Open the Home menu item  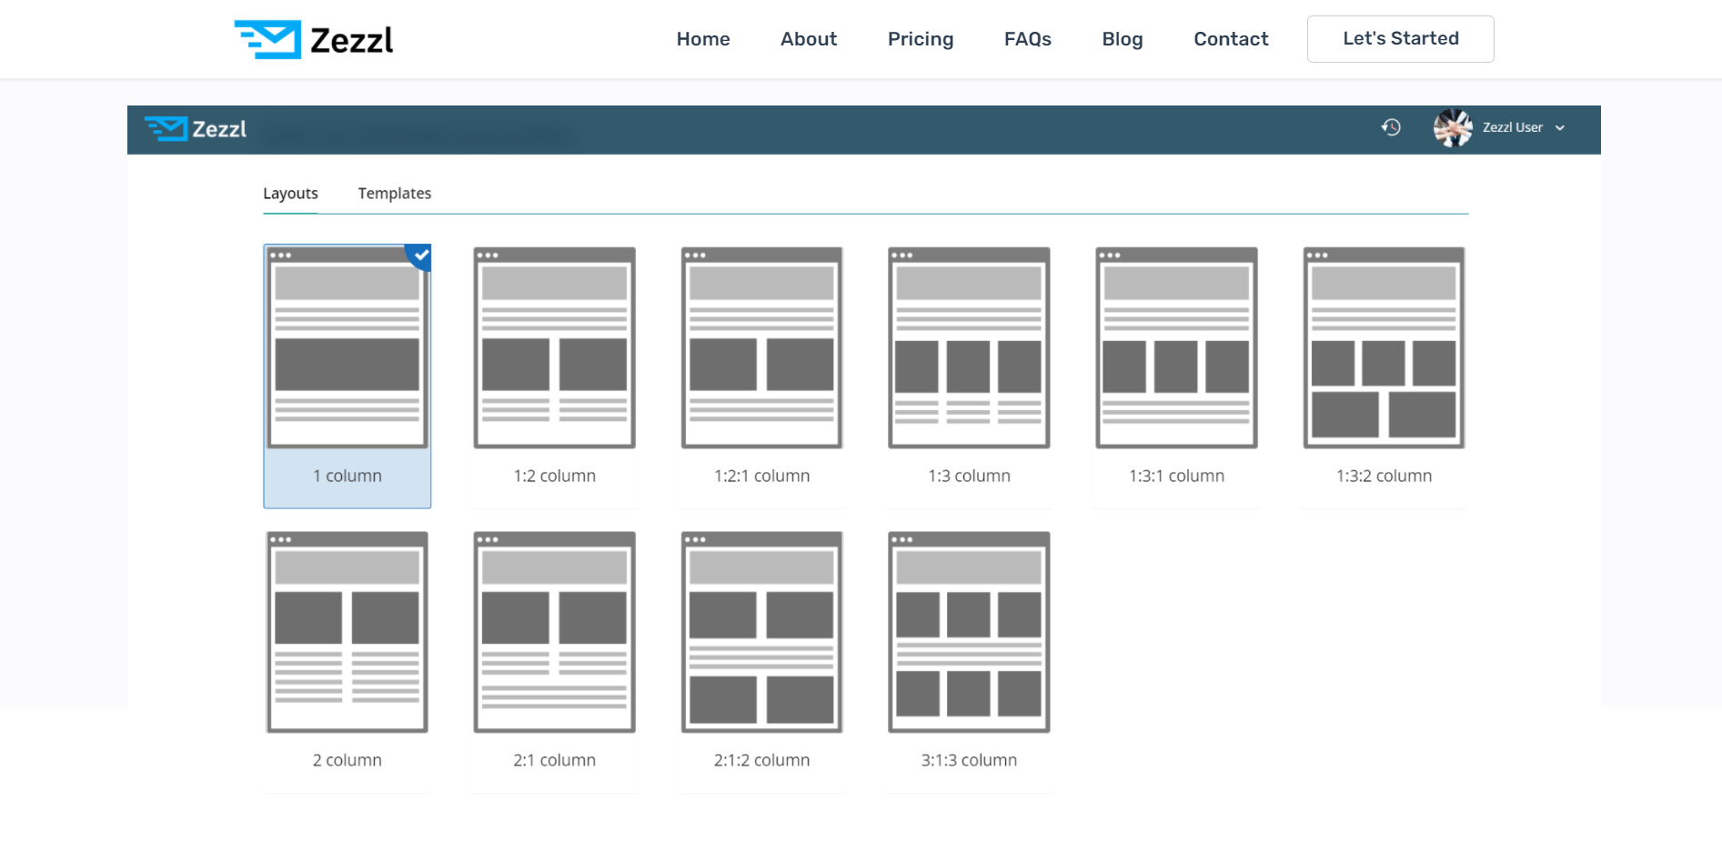coord(703,39)
